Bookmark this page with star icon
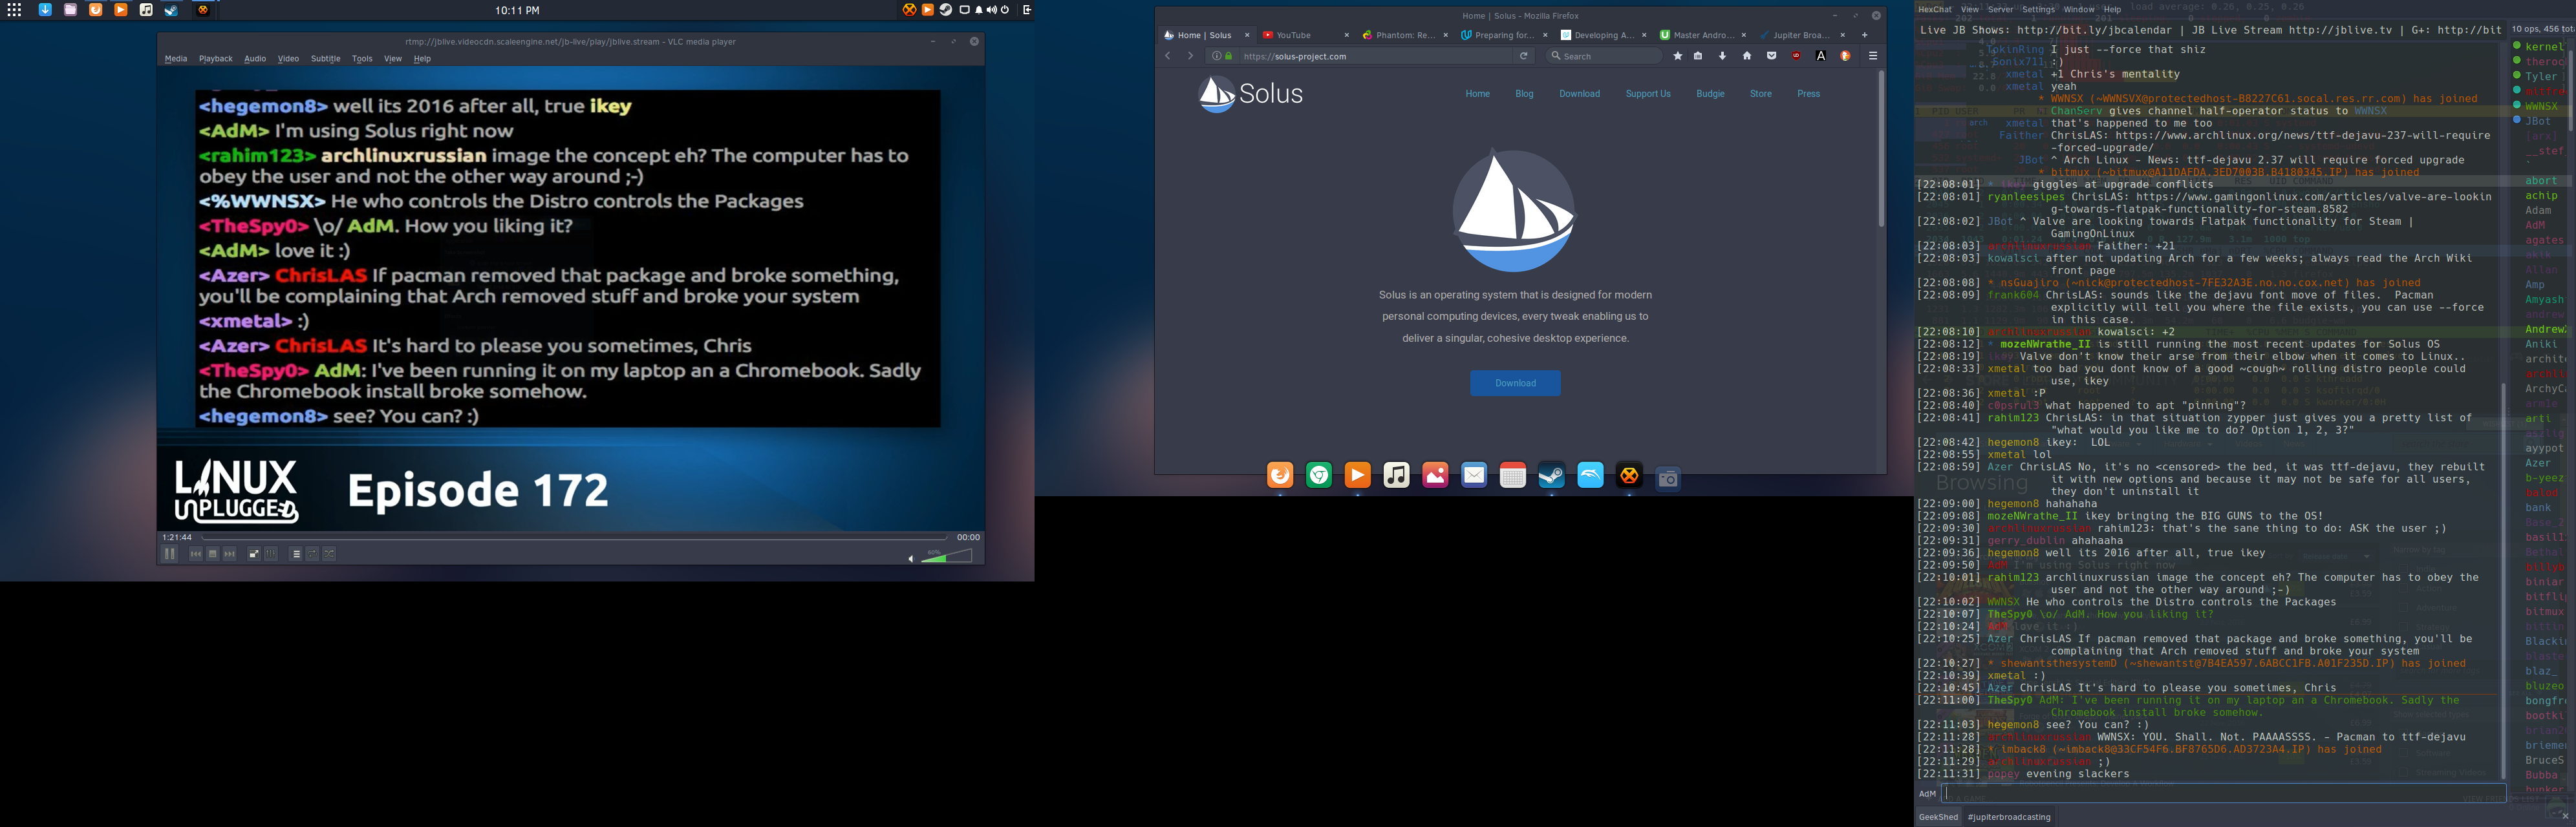 tap(1678, 56)
